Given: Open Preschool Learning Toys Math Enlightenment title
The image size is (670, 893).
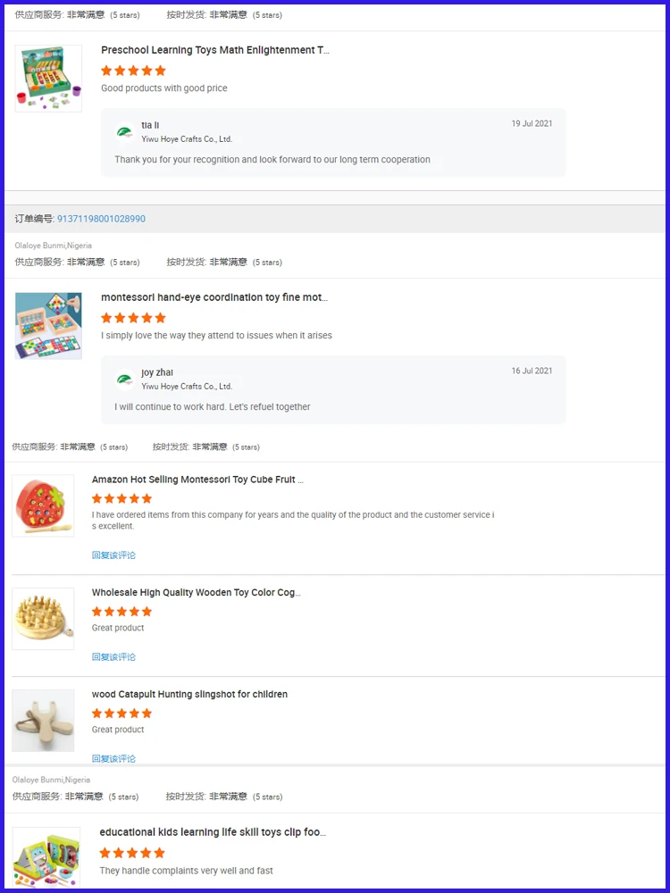Looking at the screenshot, I should [215, 50].
